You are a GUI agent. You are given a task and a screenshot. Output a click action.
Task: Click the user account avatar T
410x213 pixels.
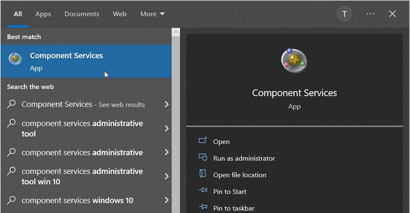coord(344,14)
